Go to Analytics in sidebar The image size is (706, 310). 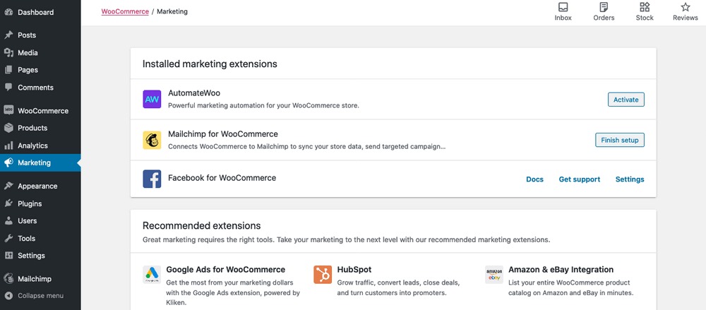(x=32, y=145)
